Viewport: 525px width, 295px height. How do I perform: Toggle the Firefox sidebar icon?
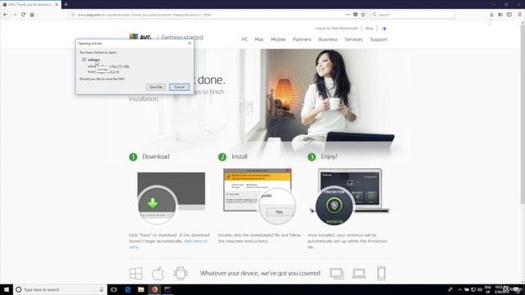pos(509,15)
